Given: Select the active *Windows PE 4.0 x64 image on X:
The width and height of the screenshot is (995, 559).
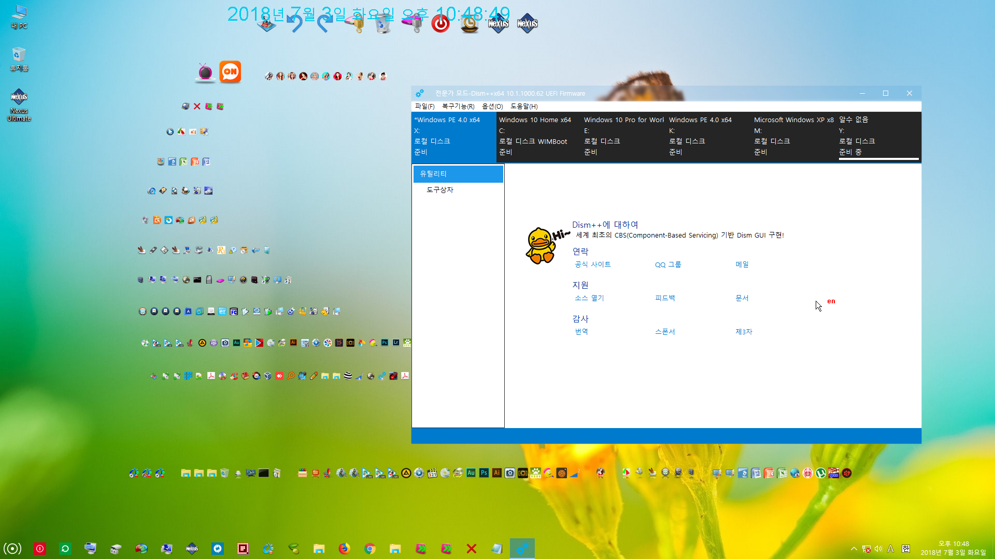Looking at the screenshot, I should tap(453, 136).
